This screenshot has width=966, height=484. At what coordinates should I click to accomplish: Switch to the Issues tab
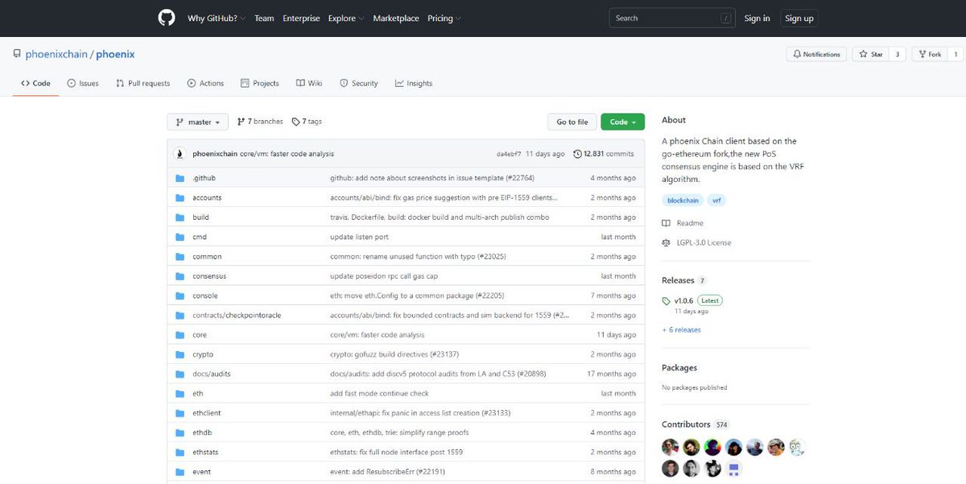[83, 83]
